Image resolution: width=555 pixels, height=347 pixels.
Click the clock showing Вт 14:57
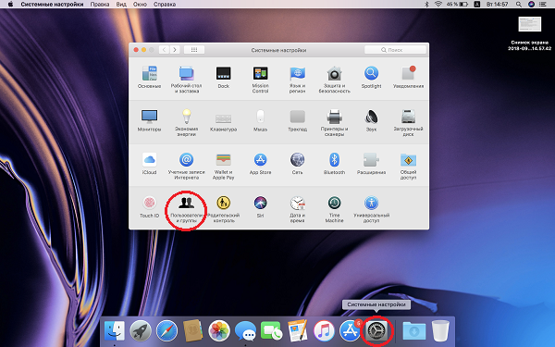click(x=498, y=5)
